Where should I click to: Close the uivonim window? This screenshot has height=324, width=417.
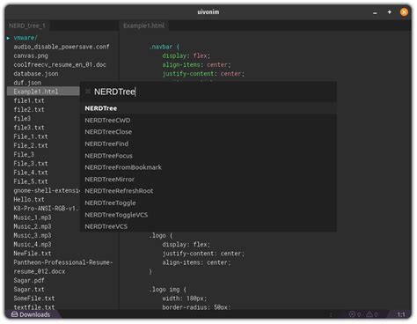[x=404, y=12]
